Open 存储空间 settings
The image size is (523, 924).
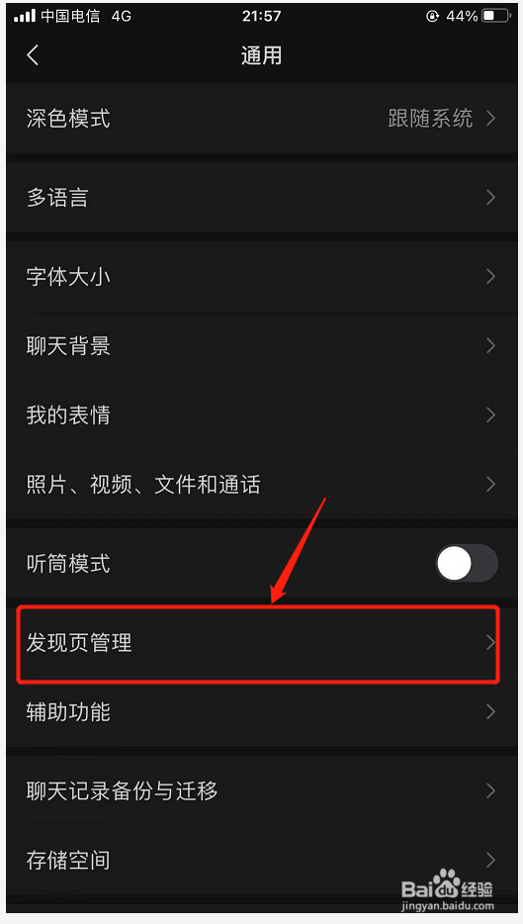point(261,861)
